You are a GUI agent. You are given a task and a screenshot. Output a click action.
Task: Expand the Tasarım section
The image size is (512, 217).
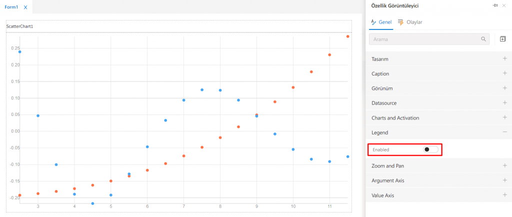pos(504,59)
